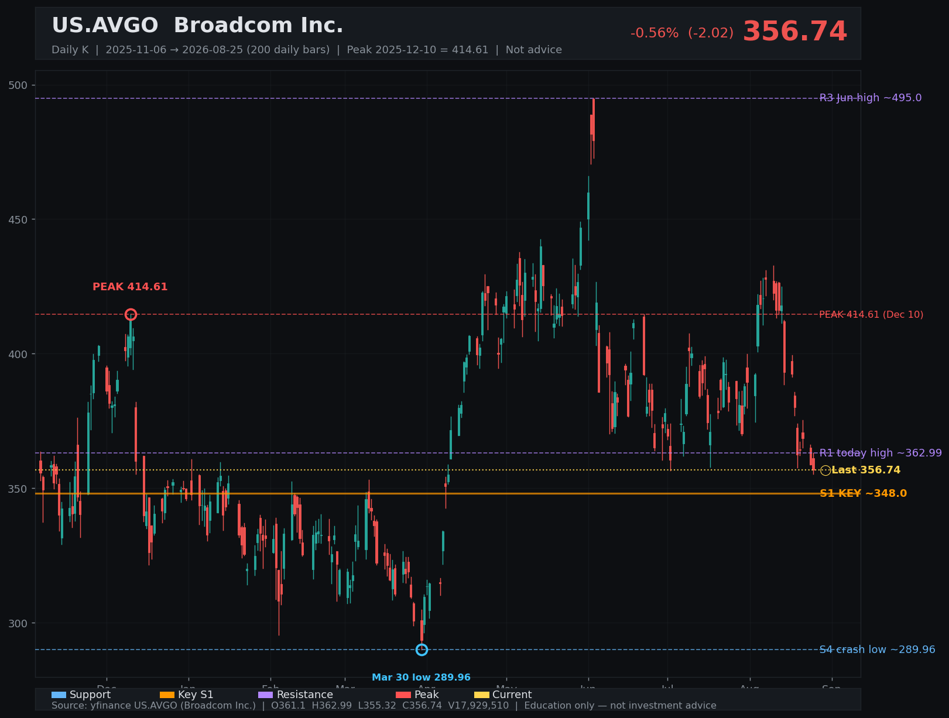Click the Support blue legend swatch
This screenshot has height=718, width=949.
59,695
